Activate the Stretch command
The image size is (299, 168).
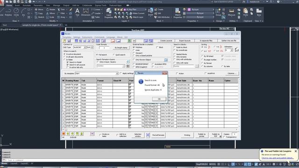39,17
